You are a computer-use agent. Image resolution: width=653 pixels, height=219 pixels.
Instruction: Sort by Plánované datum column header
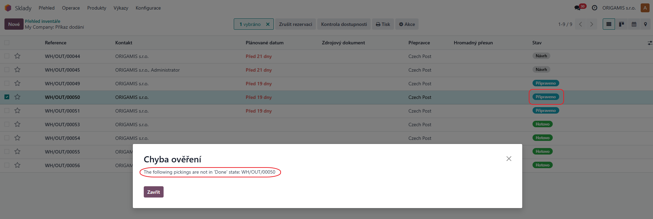pos(265,43)
